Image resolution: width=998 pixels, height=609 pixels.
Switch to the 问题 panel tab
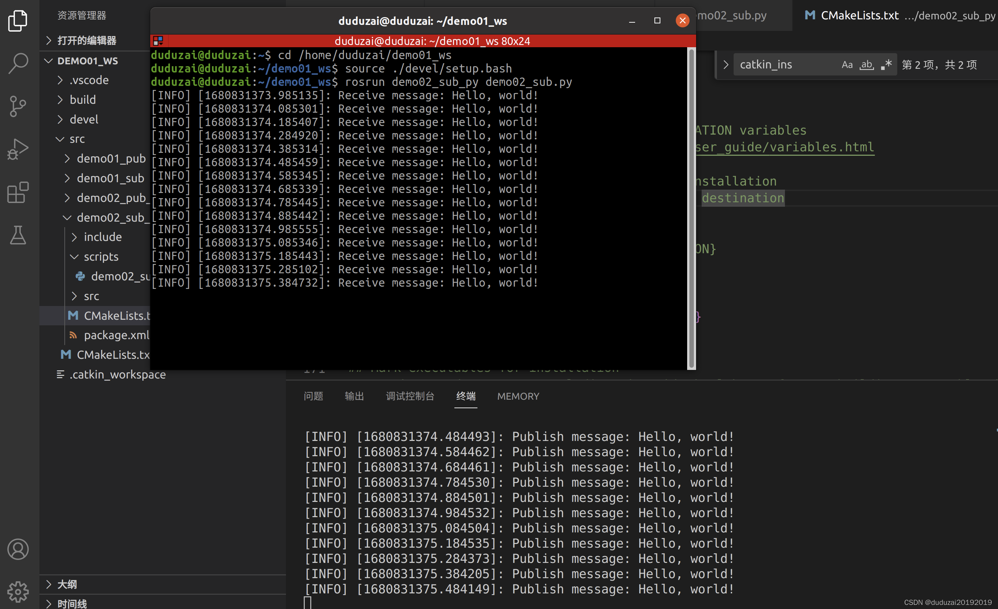tap(313, 396)
